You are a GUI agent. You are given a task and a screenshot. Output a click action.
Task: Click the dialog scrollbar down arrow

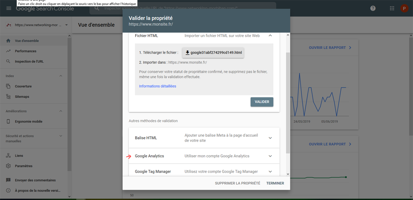288,174
